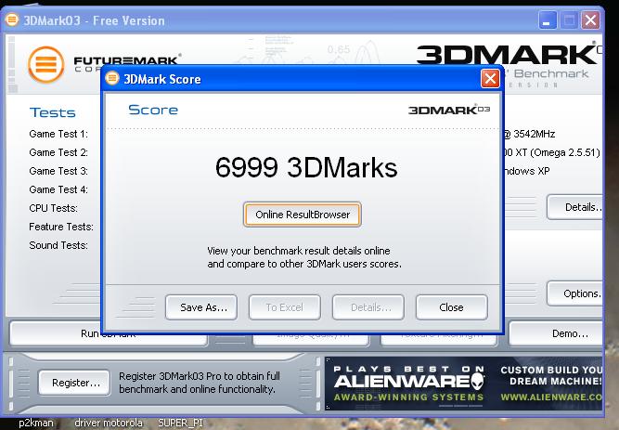Click the 3DMark Score dialog title icon
This screenshot has height=430, width=619.
pos(112,78)
